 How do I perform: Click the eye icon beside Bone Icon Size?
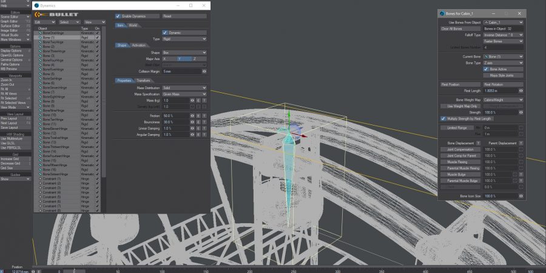pyautogui.click(x=521, y=197)
